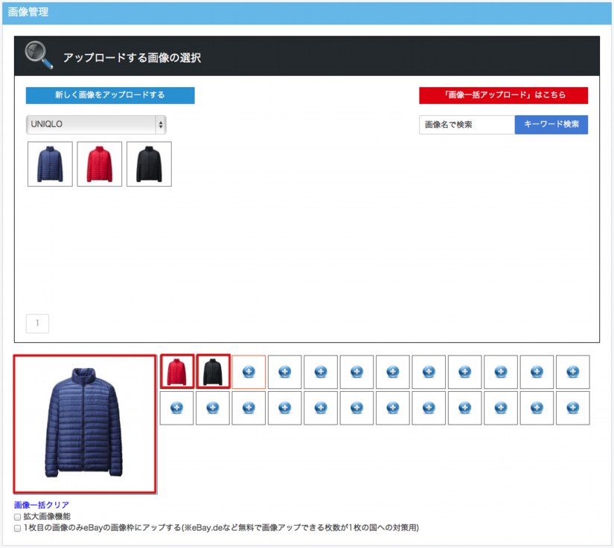Select the red jacket in selected slots
Viewport: 614px width, 548px height.
[177, 371]
